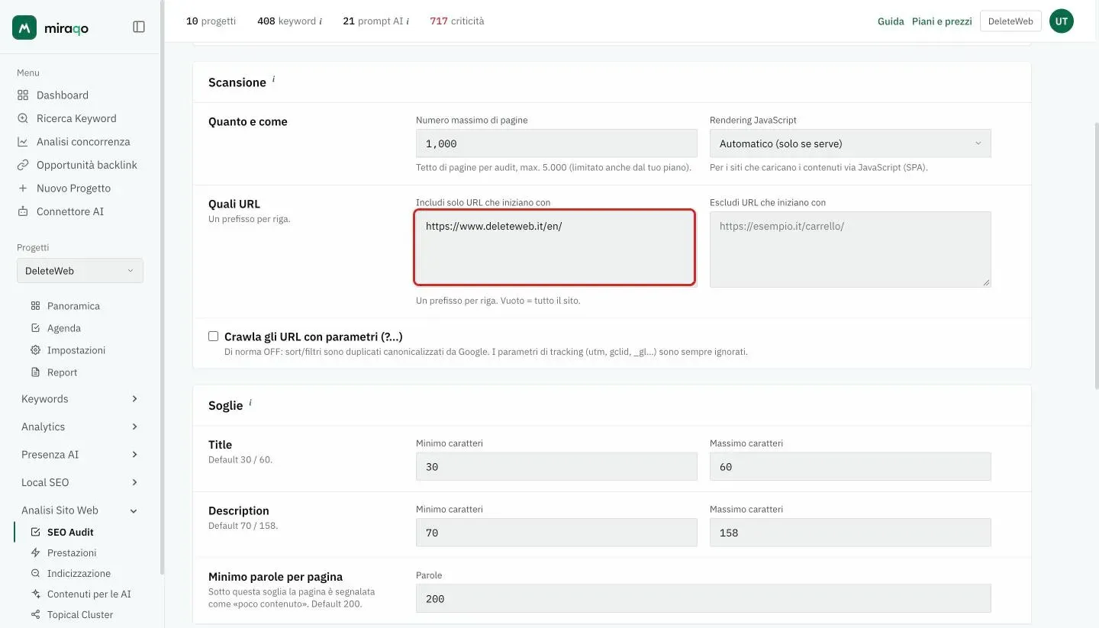This screenshot has height=628, width=1099.
Task: Collapse the Analisi Sito Web section
Action: tap(79, 510)
